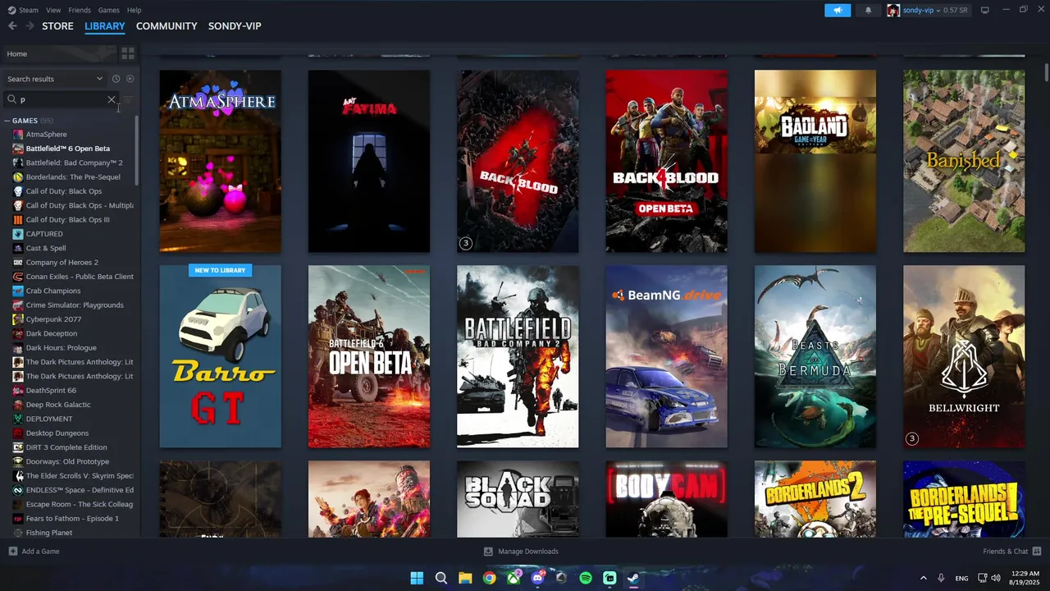Open collections grid view icon beside Home

coord(128,53)
